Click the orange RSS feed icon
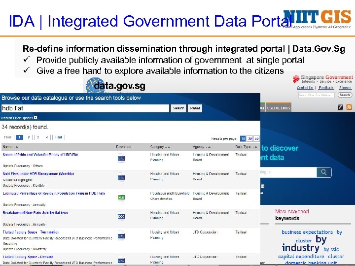This screenshot has width=355, height=266. tap(349, 107)
